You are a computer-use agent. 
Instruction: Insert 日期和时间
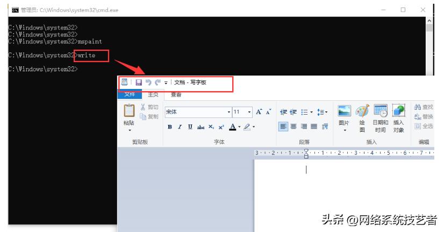point(380,118)
